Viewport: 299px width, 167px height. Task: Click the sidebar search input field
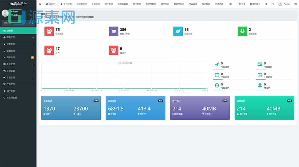pos(18,23)
